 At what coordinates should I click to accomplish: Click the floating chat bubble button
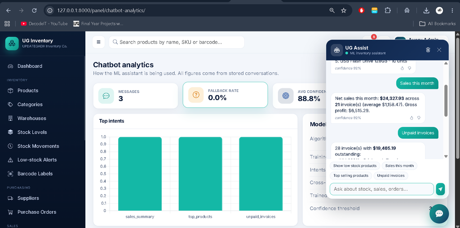coord(439,214)
